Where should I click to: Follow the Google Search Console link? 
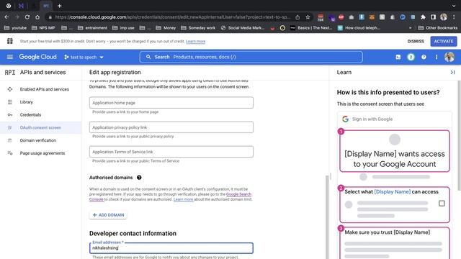(238, 194)
